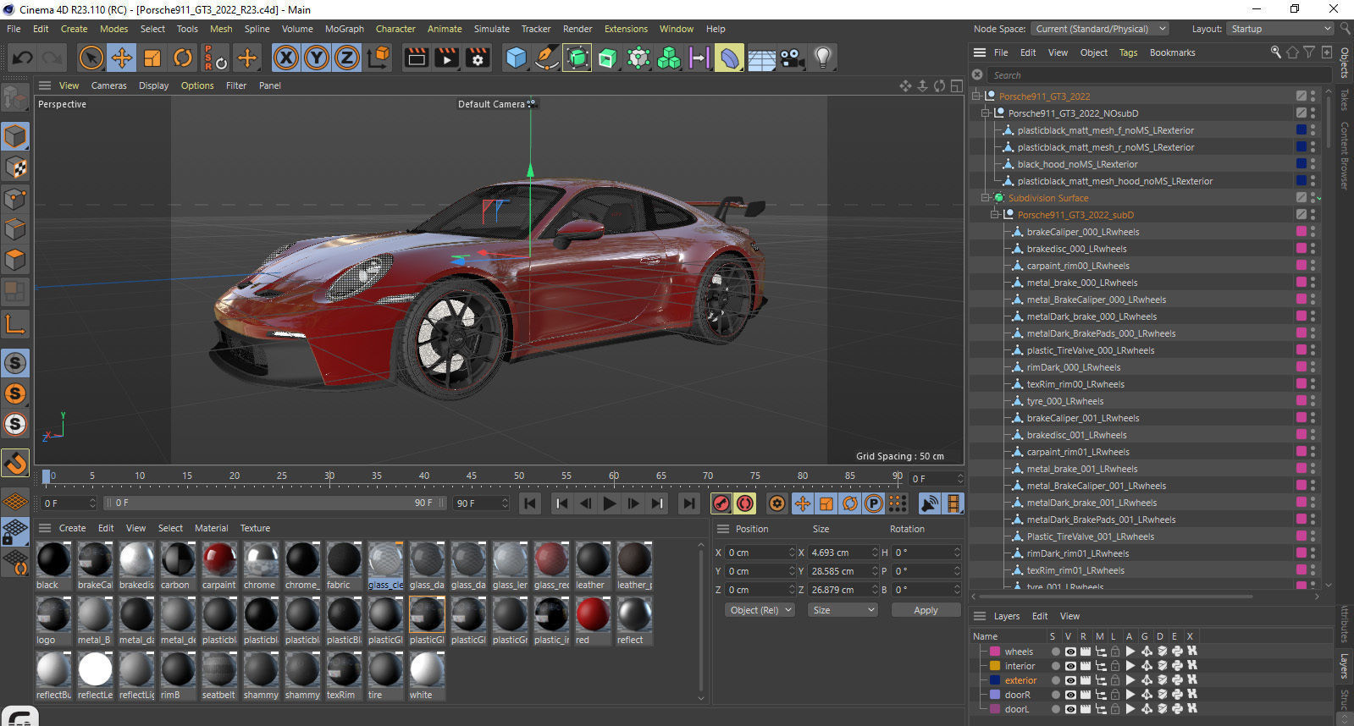Toggle visibility eye of interior layer
The height and width of the screenshot is (726, 1354).
[x=1070, y=666]
